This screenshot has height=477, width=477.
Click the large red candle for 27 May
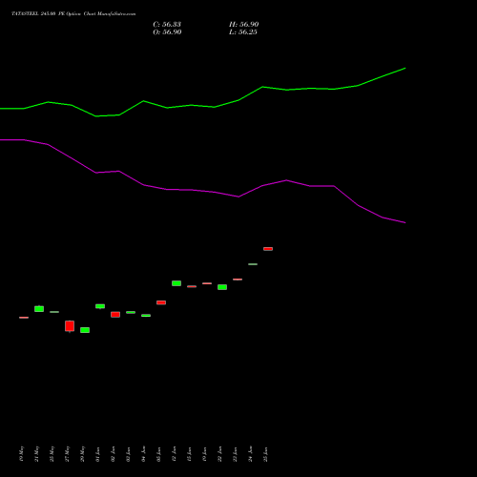tap(70, 326)
